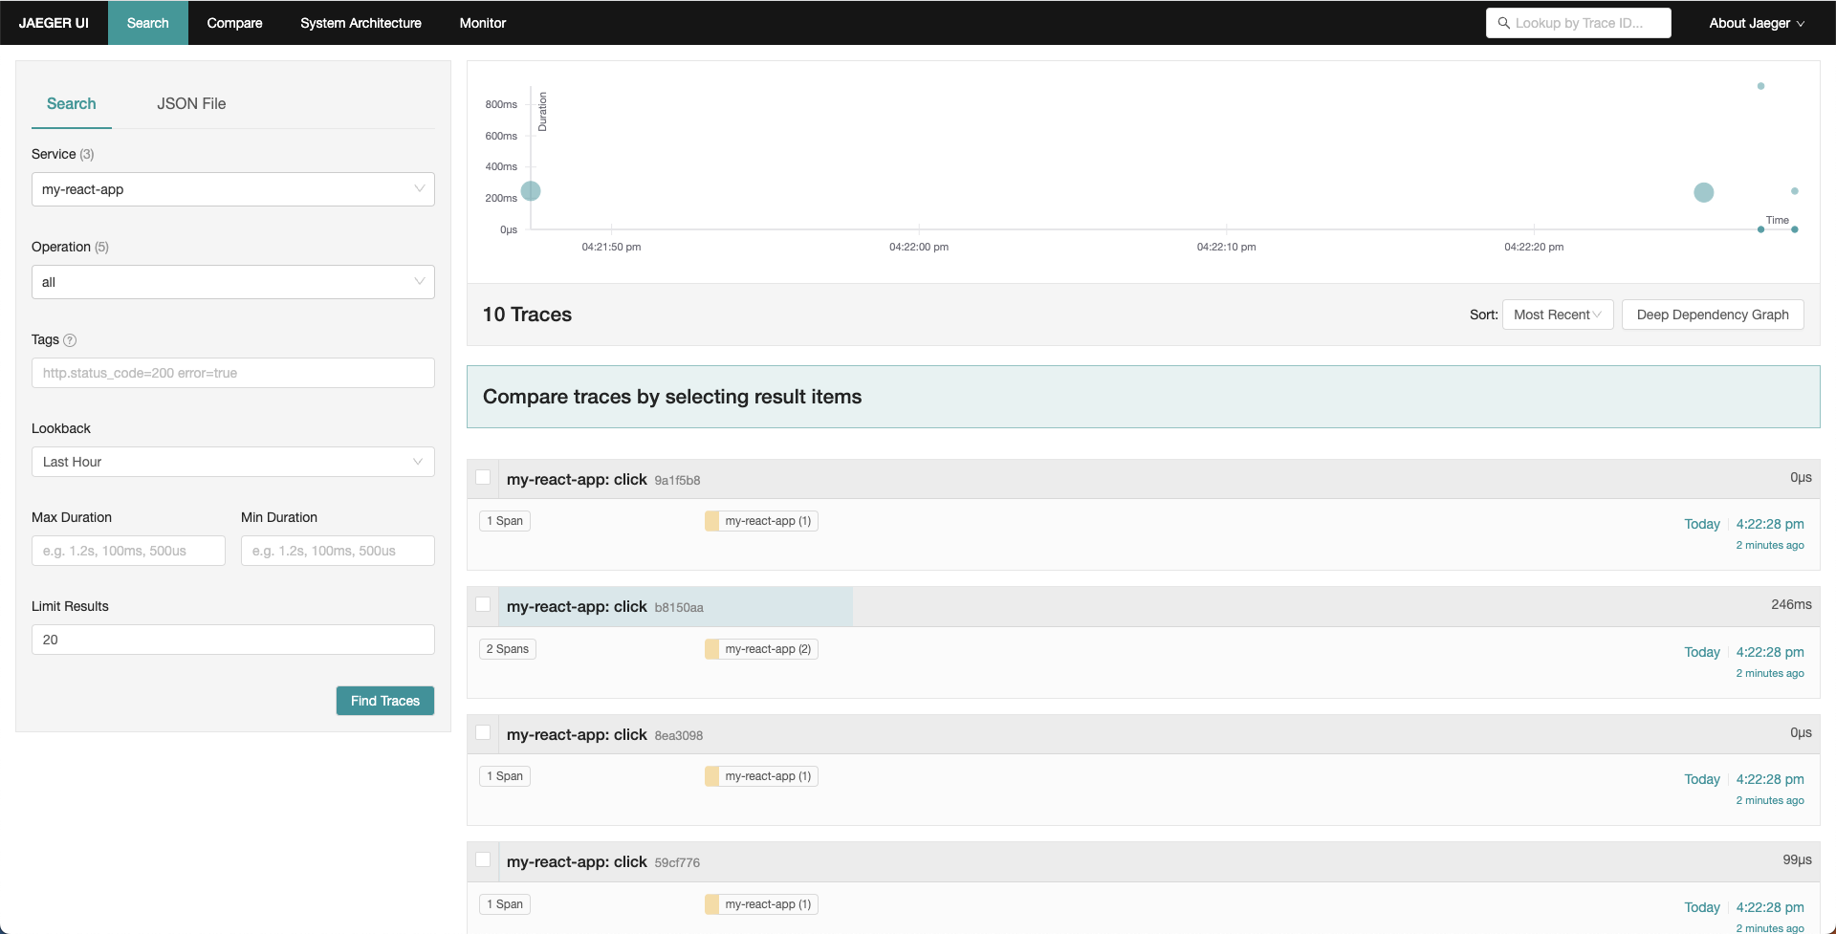The height and width of the screenshot is (934, 1836).
Task: Open the Most Recent sort dropdown
Action: pyautogui.click(x=1557, y=314)
